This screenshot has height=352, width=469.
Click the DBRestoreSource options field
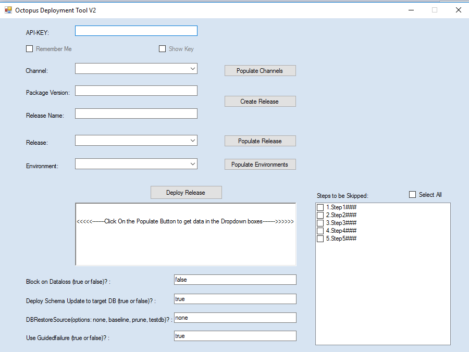(x=235, y=318)
